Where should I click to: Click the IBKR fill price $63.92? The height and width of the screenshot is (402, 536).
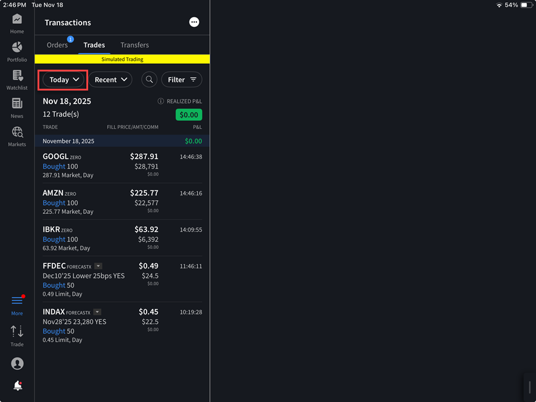(147, 229)
